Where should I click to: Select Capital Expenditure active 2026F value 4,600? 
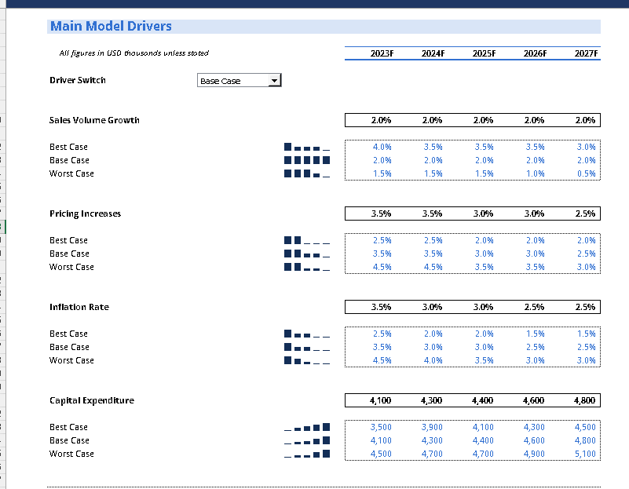pos(533,400)
